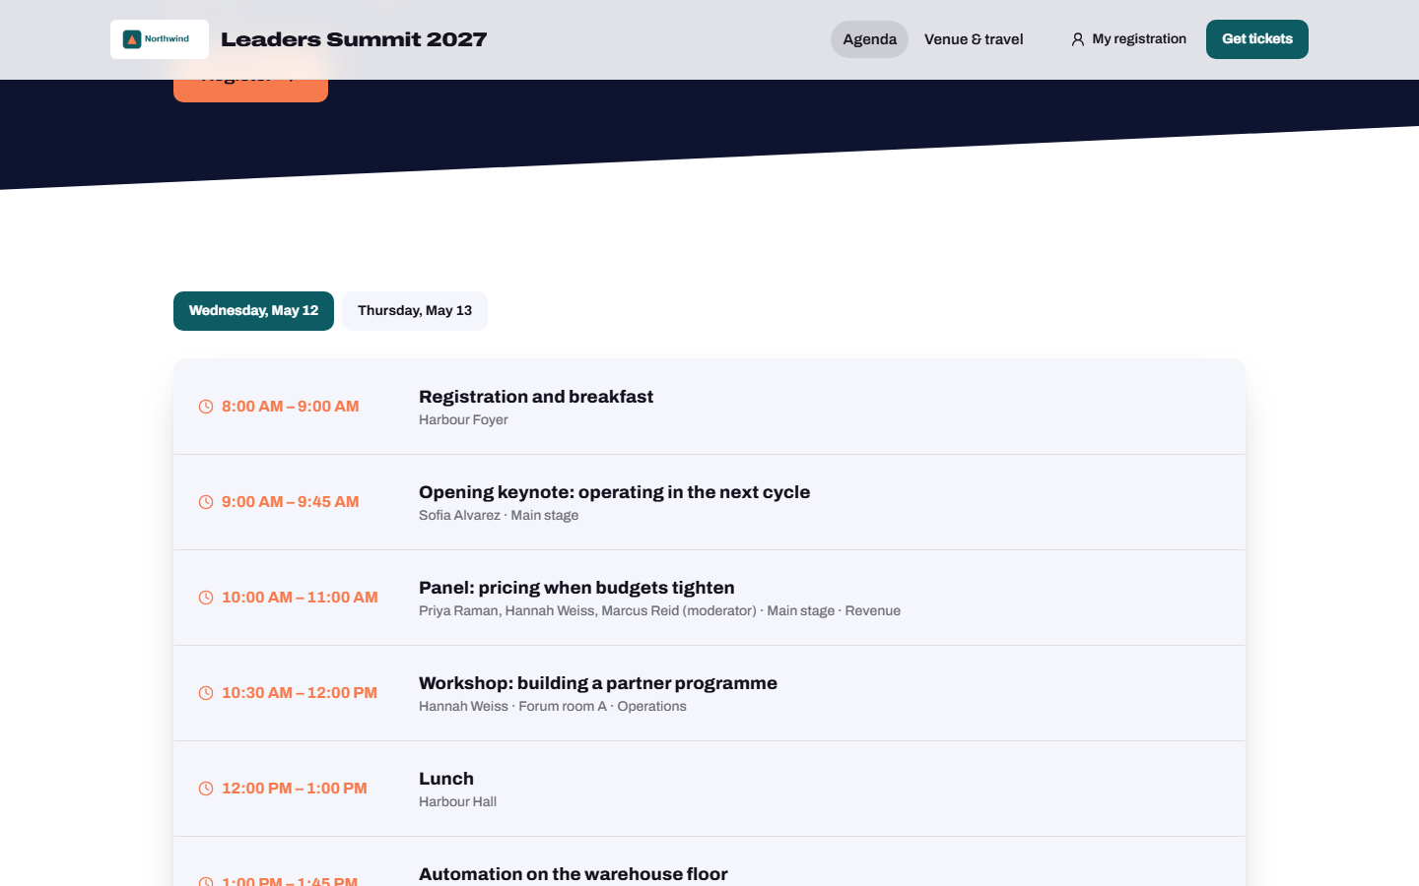Open Automation on the warehouse floor
Screen dimensions: 1419x886
574,874
